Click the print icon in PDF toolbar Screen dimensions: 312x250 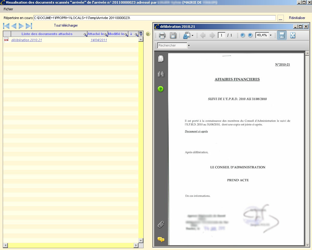tap(162, 35)
